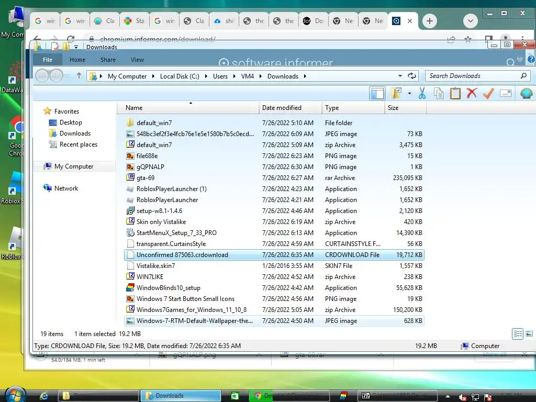536x402 pixels.
Task: Select WIN7LIKE zip archive
Action: pos(274,277)
